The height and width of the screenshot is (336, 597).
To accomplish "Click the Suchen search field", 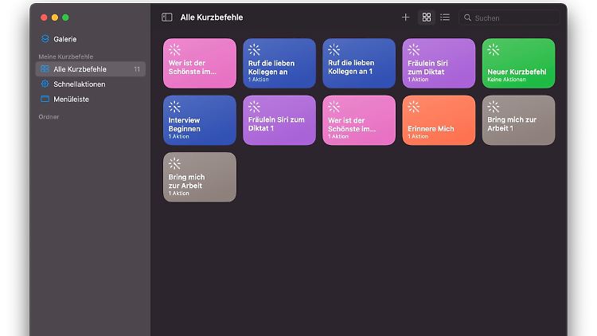I will pos(513,18).
